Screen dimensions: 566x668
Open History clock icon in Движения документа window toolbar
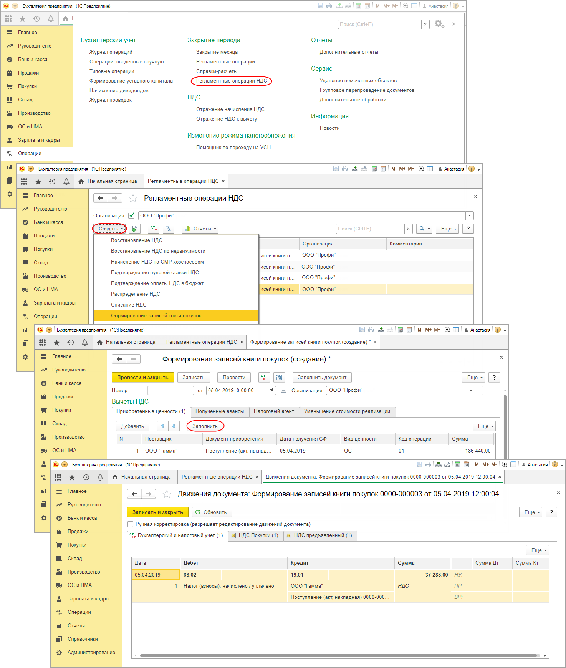point(86,477)
